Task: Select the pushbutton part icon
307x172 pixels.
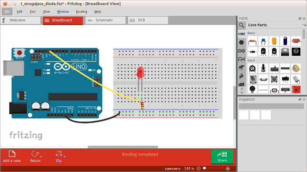Action: pyautogui.click(x=274, y=79)
